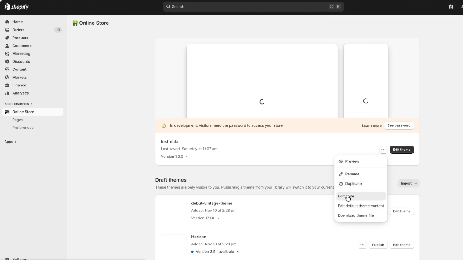Open the Import dropdown button
This screenshot has width=463, height=260.
(409, 183)
